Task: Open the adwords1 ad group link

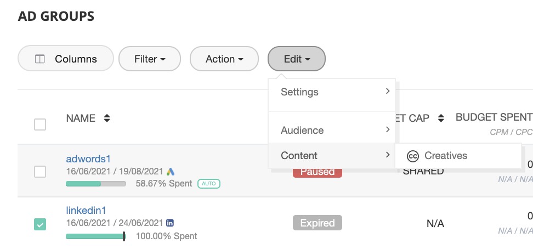Action: (x=88, y=159)
